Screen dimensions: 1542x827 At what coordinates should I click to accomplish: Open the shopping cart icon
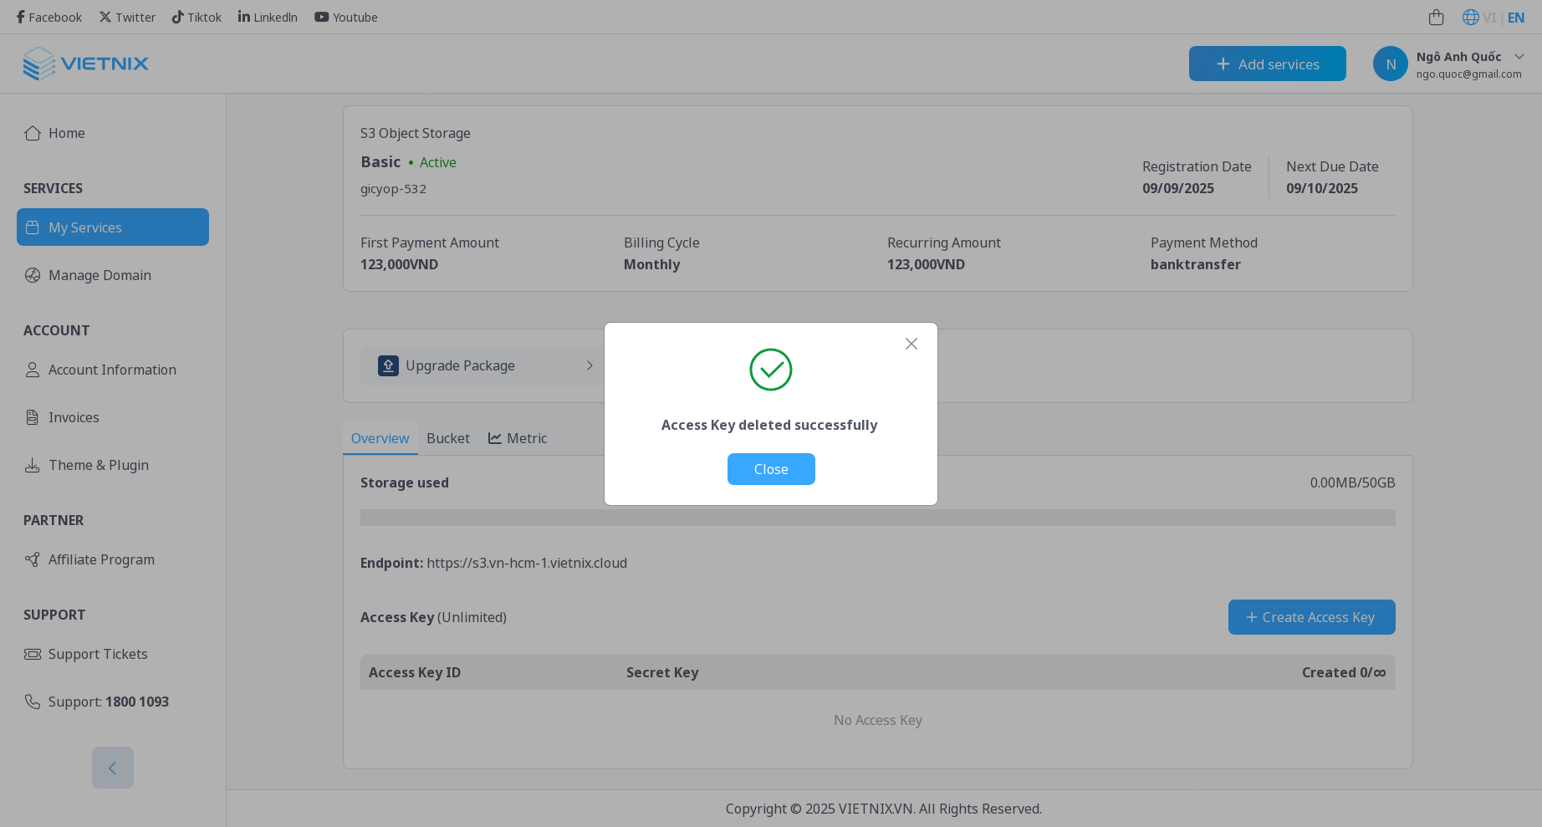click(1437, 17)
